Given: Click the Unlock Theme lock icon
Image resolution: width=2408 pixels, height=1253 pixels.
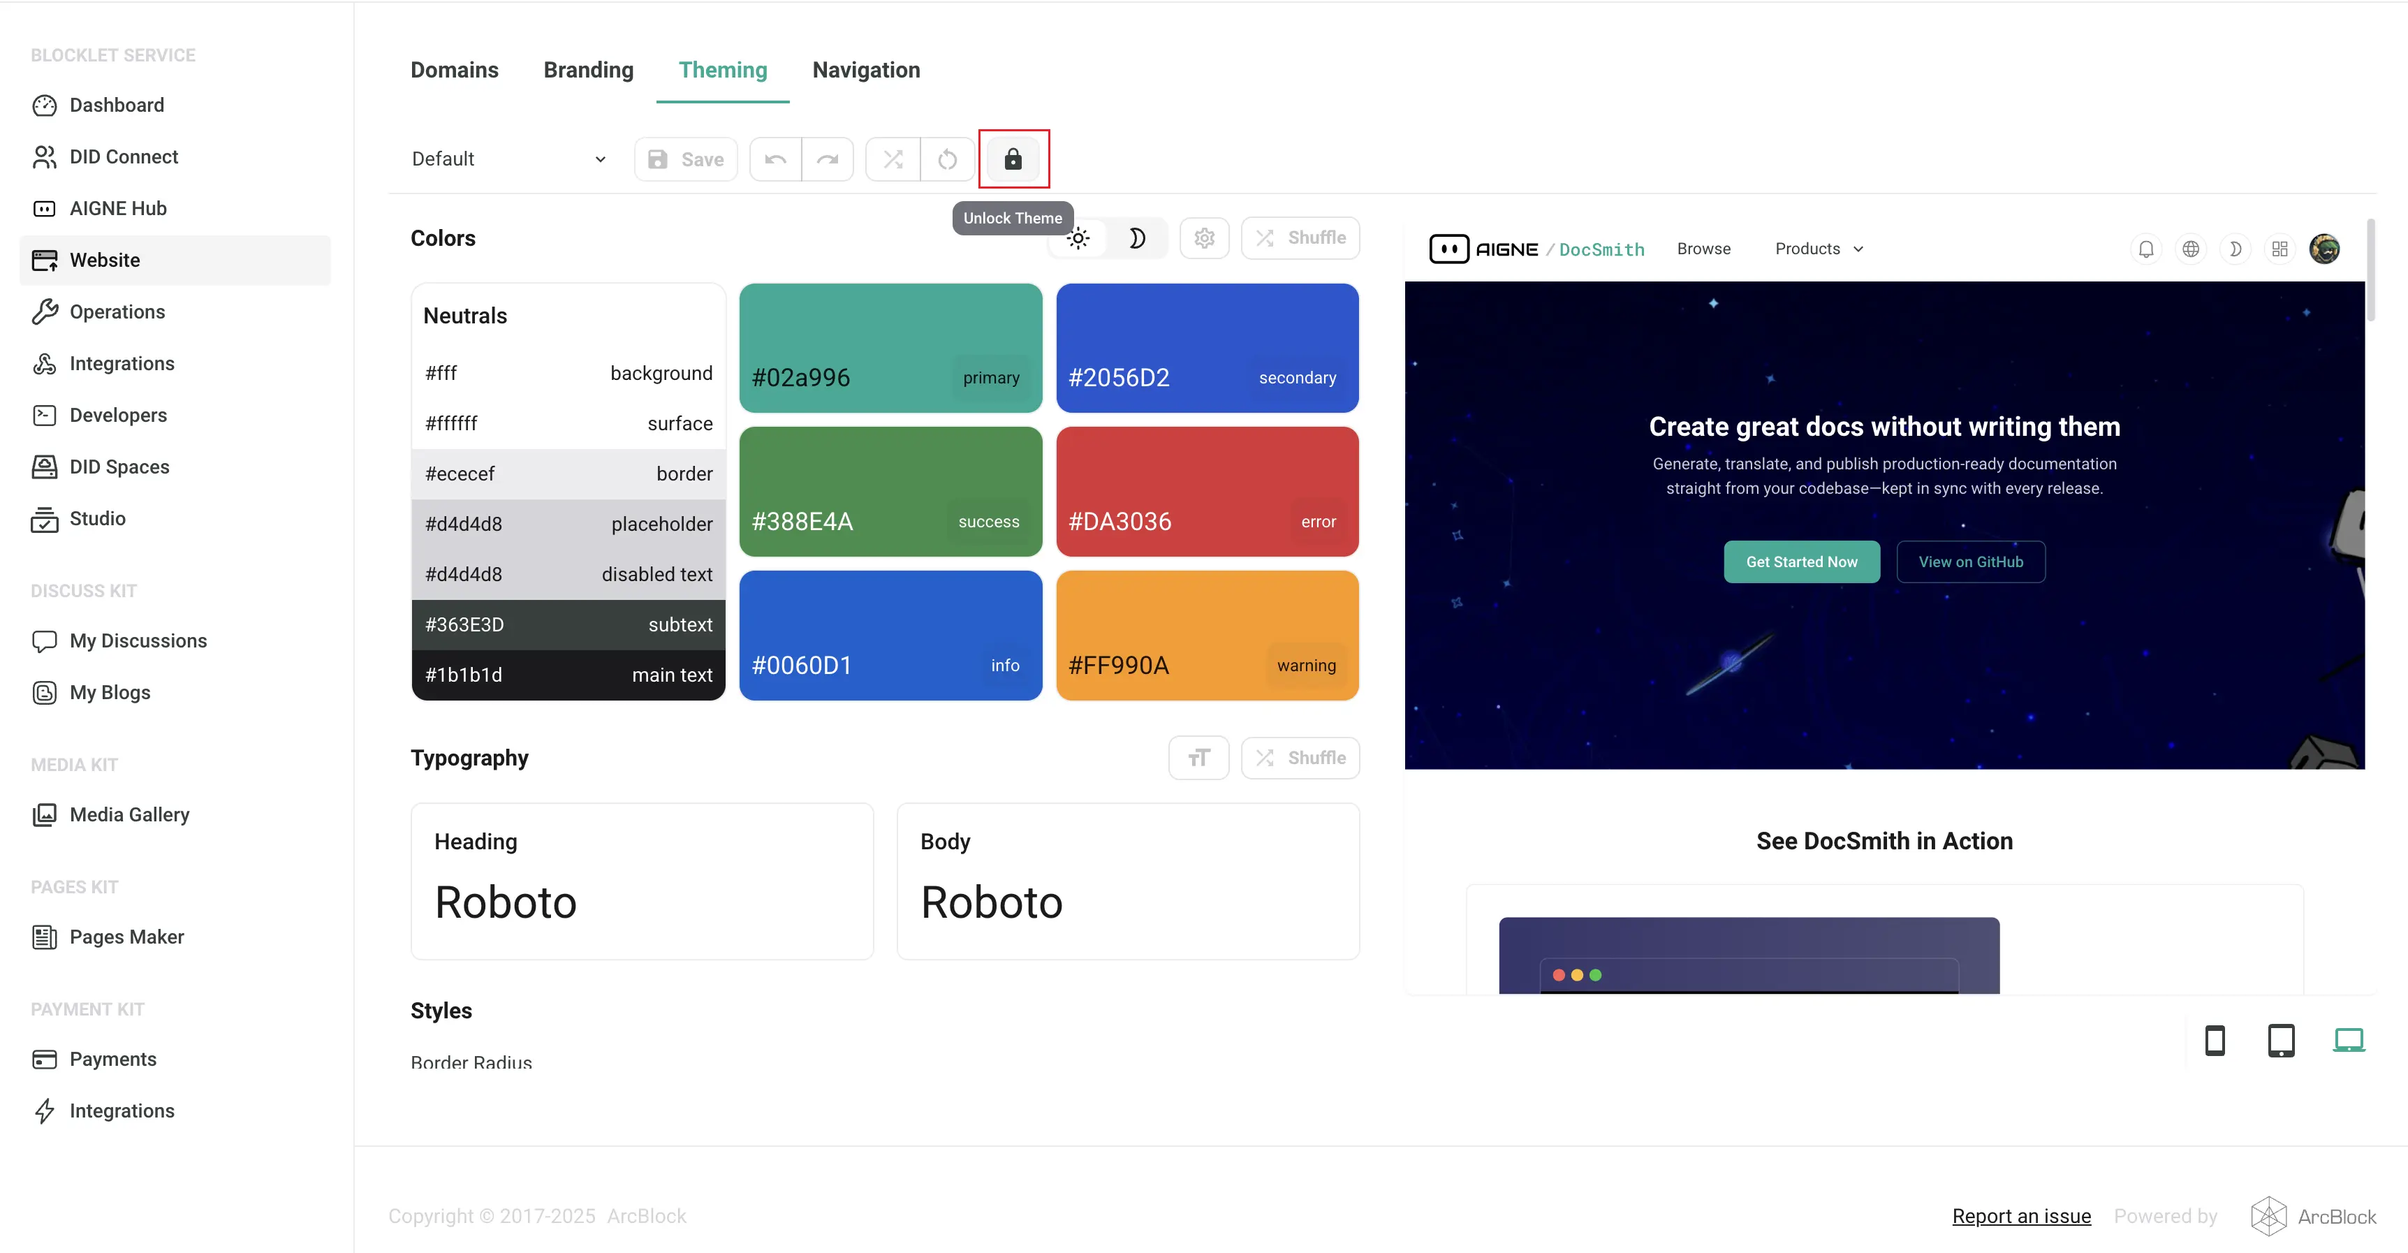Looking at the screenshot, I should tap(1013, 159).
